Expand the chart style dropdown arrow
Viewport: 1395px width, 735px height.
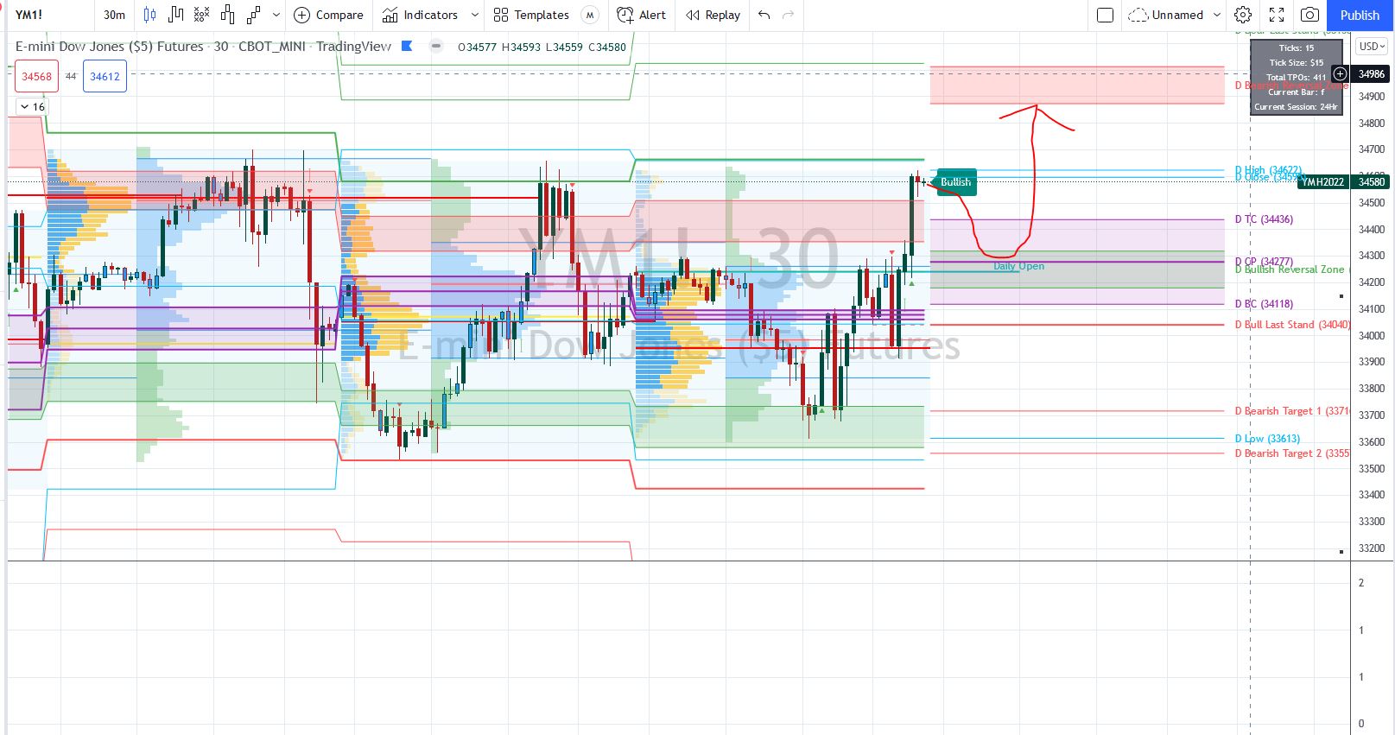(276, 15)
